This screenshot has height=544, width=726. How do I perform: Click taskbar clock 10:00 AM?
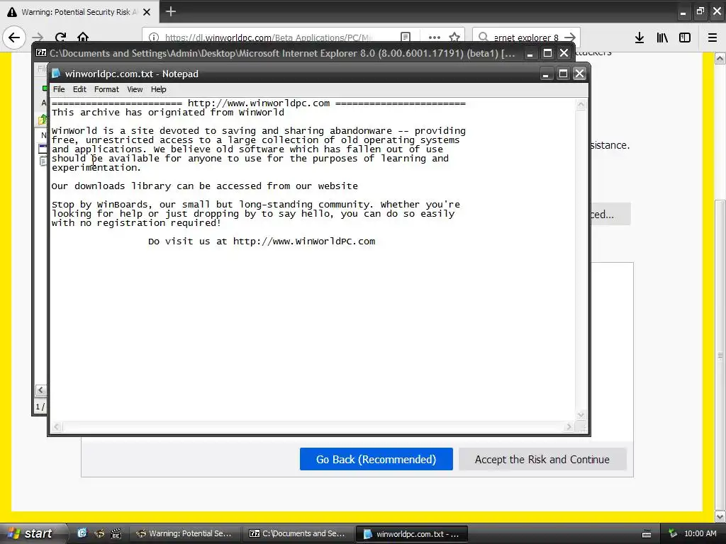tap(700, 533)
